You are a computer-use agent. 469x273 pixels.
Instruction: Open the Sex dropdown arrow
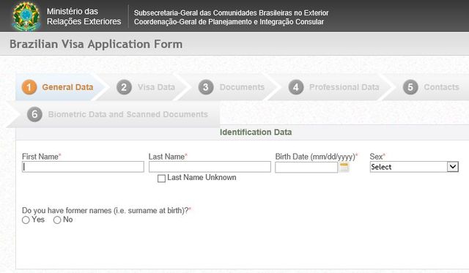pyautogui.click(x=453, y=167)
